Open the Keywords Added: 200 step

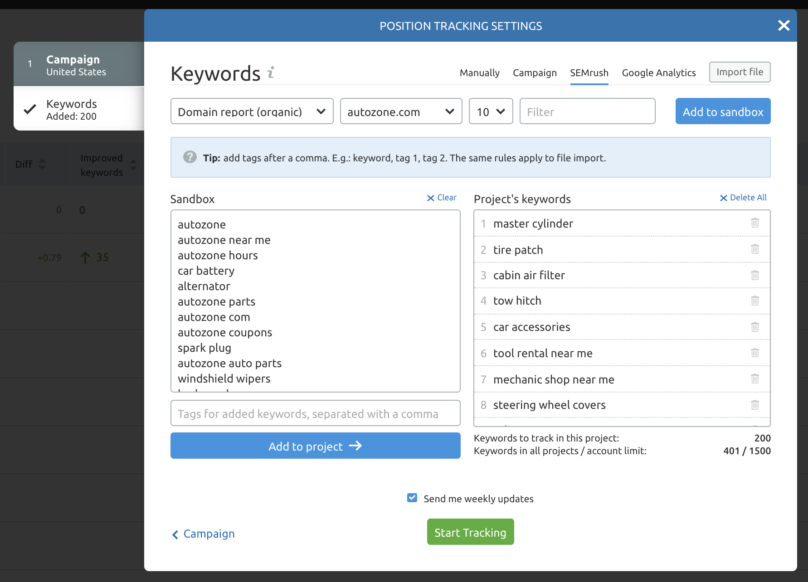[x=79, y=109]
